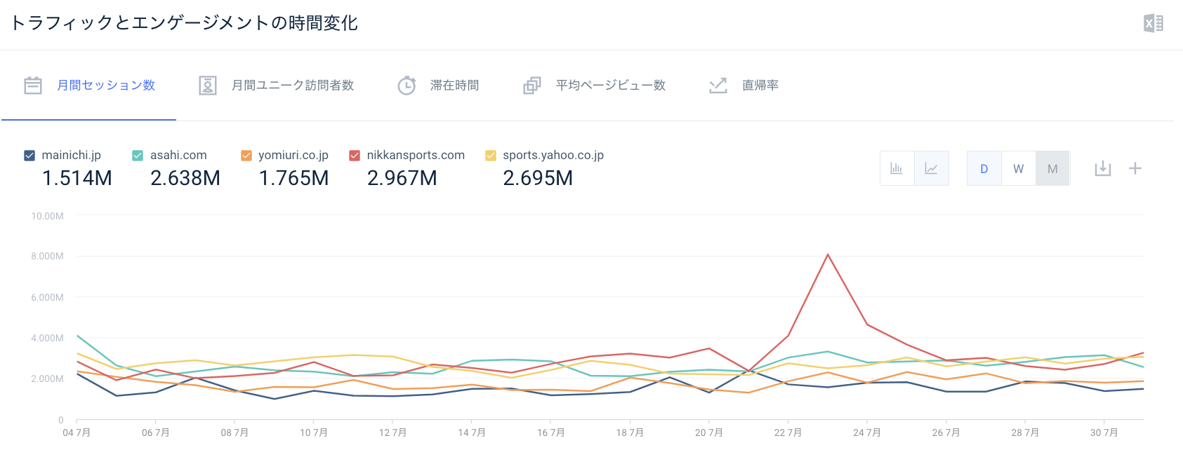Viewport: 1183px width, 464px height.
Task: Select monthly granularity M button
Action: tap(1052, 169)
